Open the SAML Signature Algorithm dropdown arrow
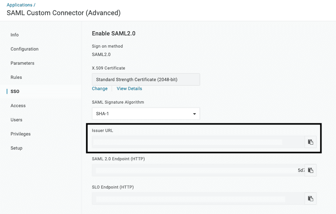 click(x=194, y=113)
